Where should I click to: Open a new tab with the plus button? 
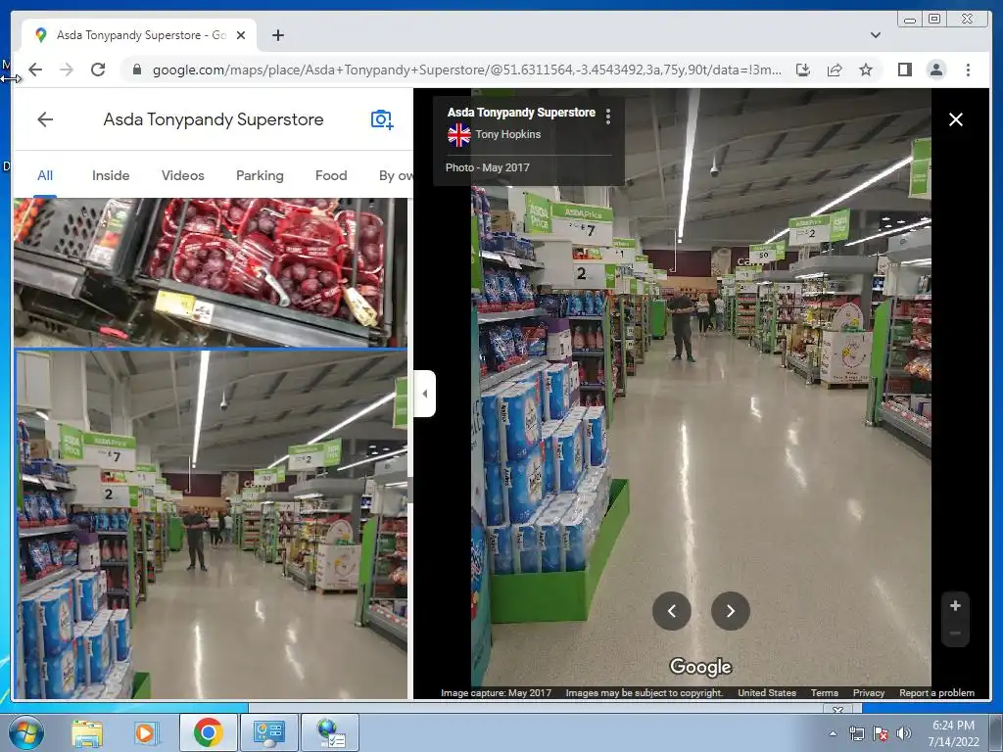277,35
